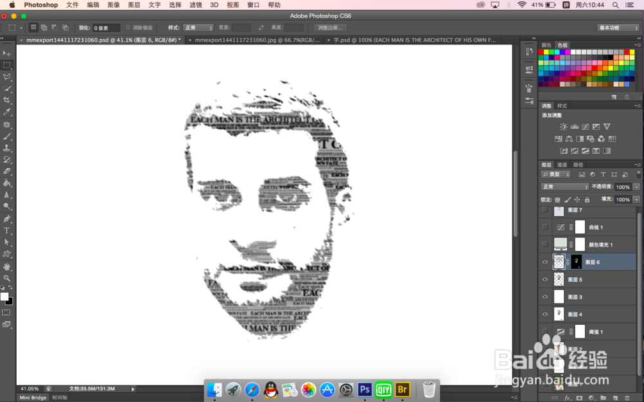Select the Eyedropper tool
Viewport: 644px width, 402px height.
coord(7,111)
